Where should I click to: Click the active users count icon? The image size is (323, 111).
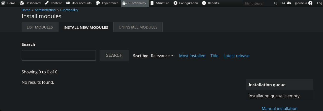[x=289, y=3]
